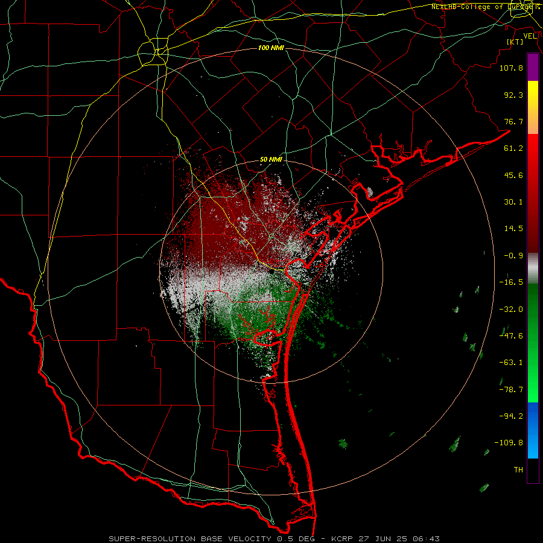Click the -63.1 legend value
Screen dimensions: 543x543
point(511,363)
